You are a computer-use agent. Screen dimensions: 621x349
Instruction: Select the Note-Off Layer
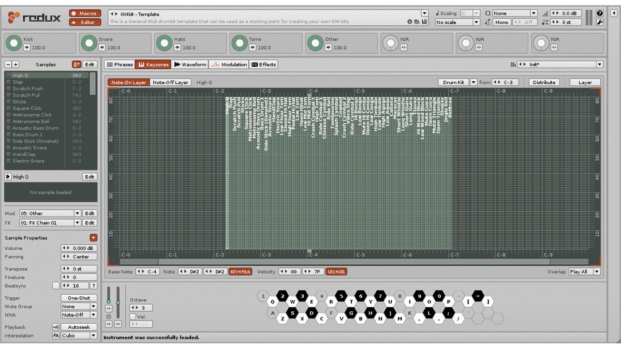point(170,82)
